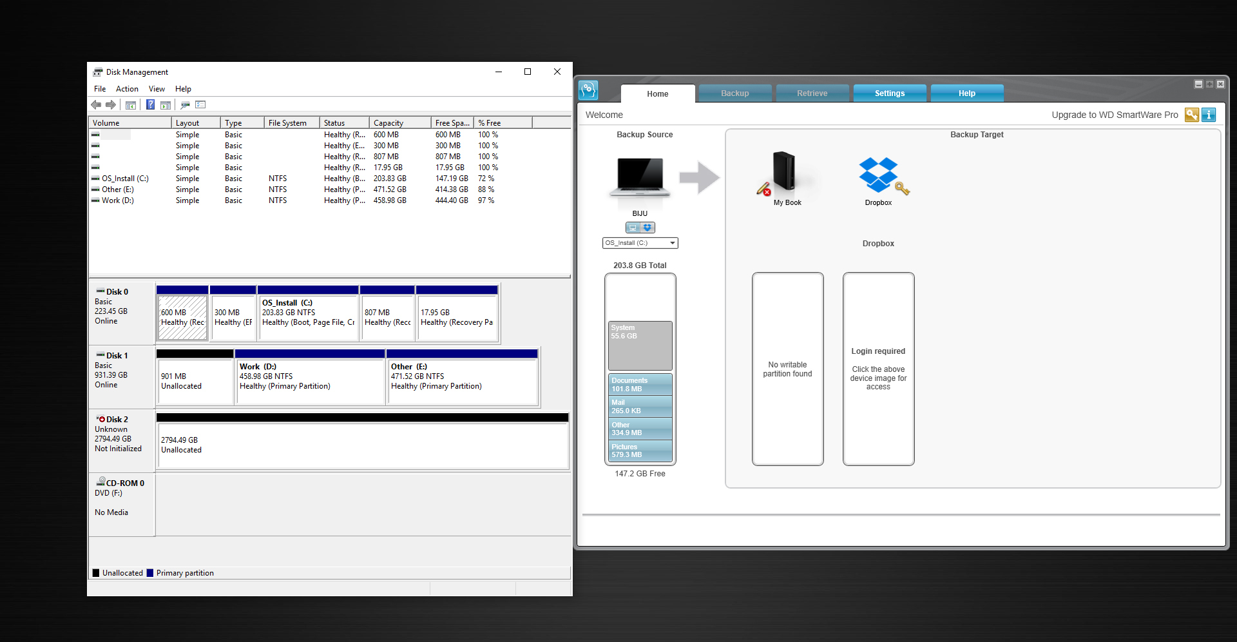Select the 901 MB Unallocated block
This screenshot has height=642, width=1237.
click(195, 377)
